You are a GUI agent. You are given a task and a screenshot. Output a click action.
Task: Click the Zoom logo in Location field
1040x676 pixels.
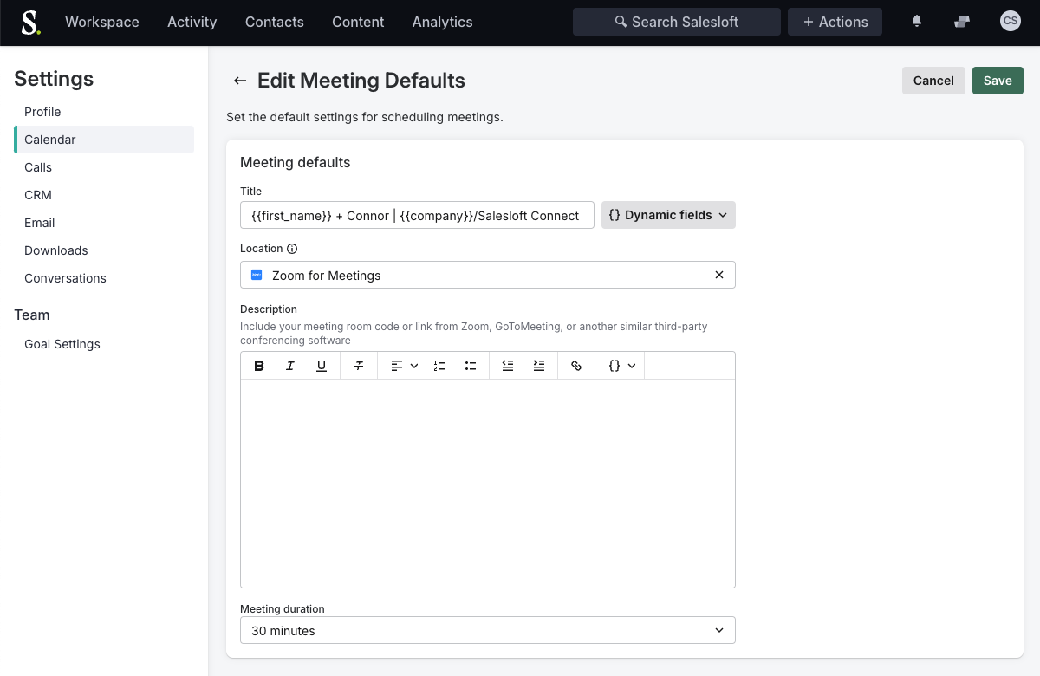click(x=257, y=275)
